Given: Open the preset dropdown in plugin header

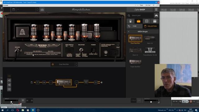Looking at the screenshot, I should click(x=69, y=5).
